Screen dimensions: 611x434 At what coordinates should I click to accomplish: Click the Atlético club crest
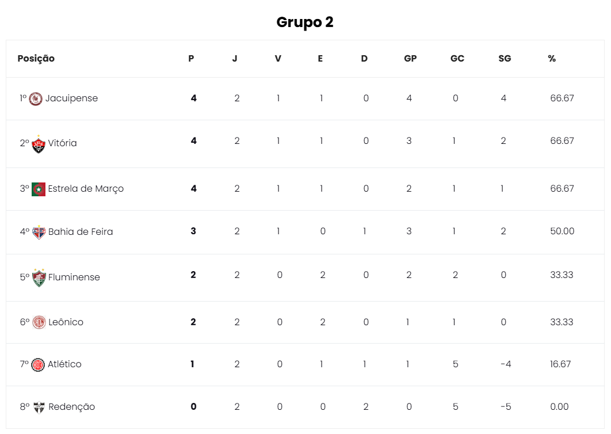[x=38, y=364]
